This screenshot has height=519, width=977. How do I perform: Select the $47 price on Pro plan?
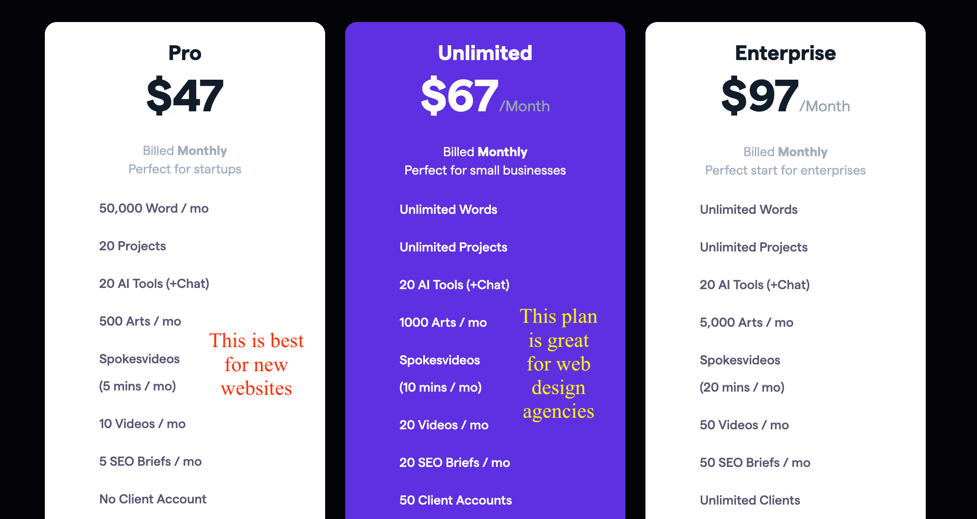[x=185, y=96]
